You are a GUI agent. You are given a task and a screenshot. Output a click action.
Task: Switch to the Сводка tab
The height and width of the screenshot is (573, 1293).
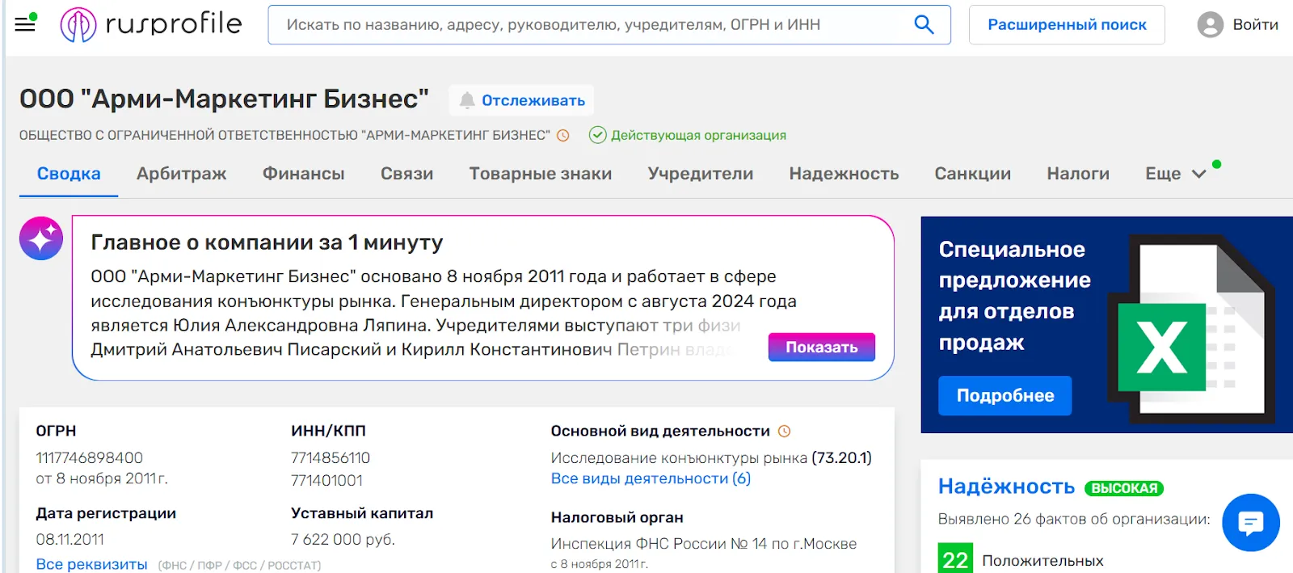[69, 174]
